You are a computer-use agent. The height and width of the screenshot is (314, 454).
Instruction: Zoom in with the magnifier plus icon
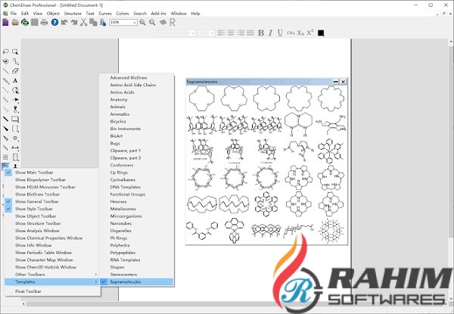(142, 22)
